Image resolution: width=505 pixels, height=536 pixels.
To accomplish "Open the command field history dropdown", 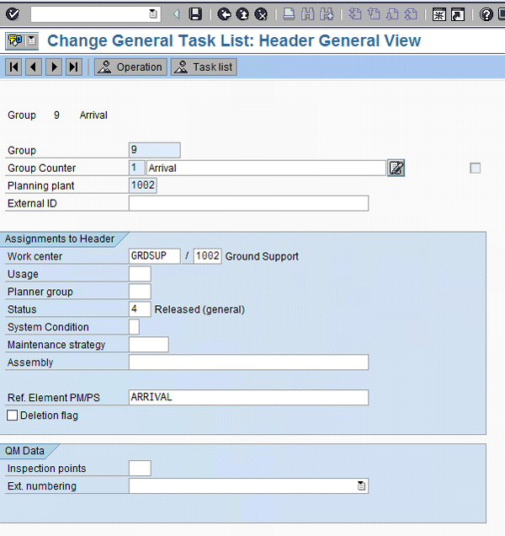I will tap(153, 14).
